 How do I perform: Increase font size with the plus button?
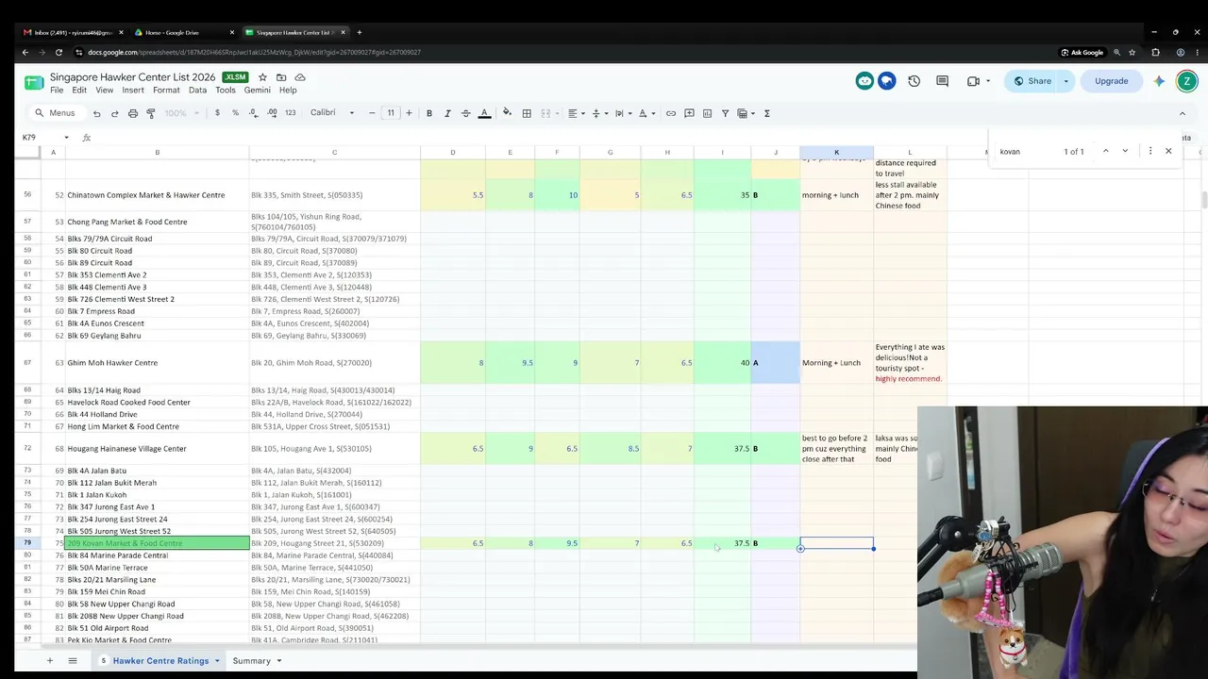(409, 113)
